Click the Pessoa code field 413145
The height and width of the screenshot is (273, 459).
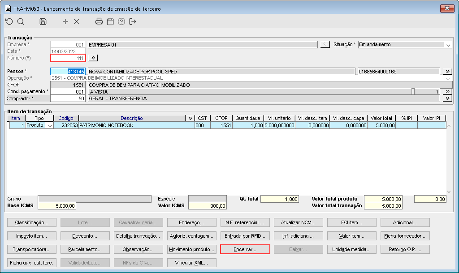[x=68, y=71]
